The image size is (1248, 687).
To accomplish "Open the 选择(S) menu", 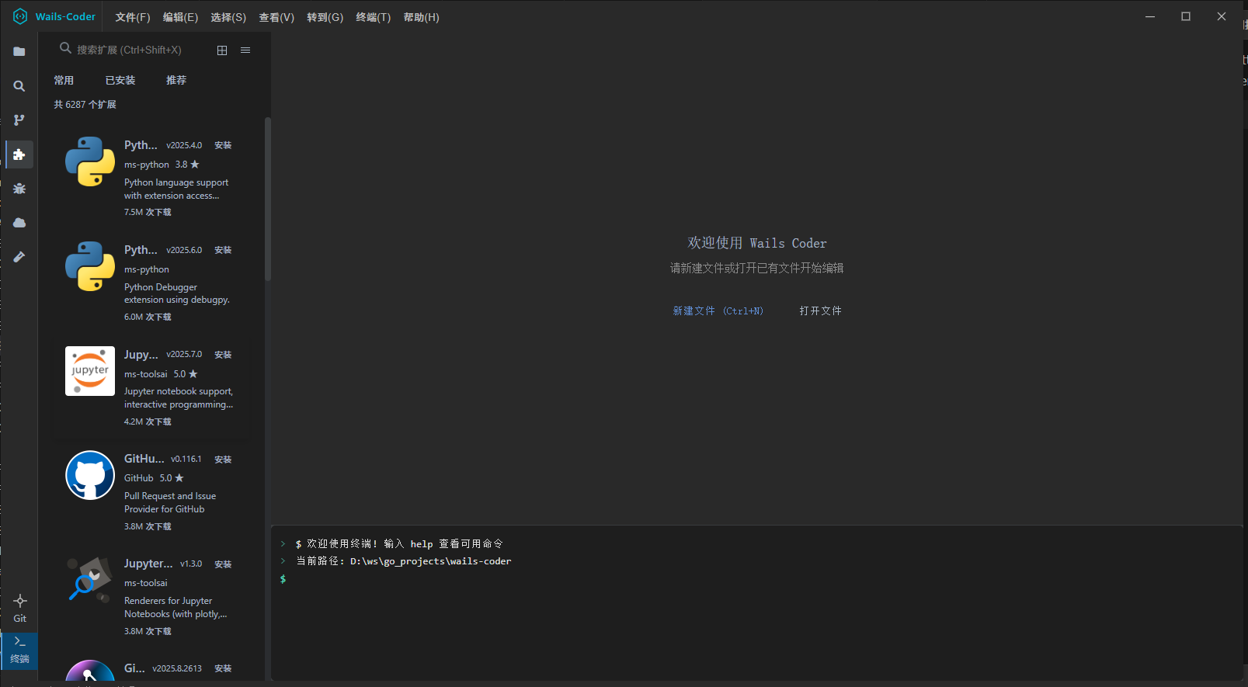I will [x=228, y=17].
